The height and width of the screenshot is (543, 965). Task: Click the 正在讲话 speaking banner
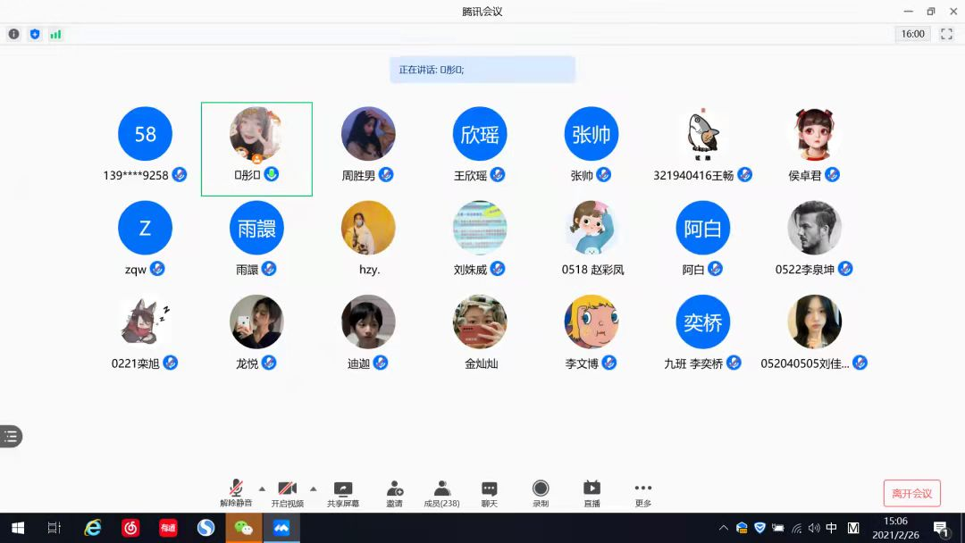pos(482,70)
